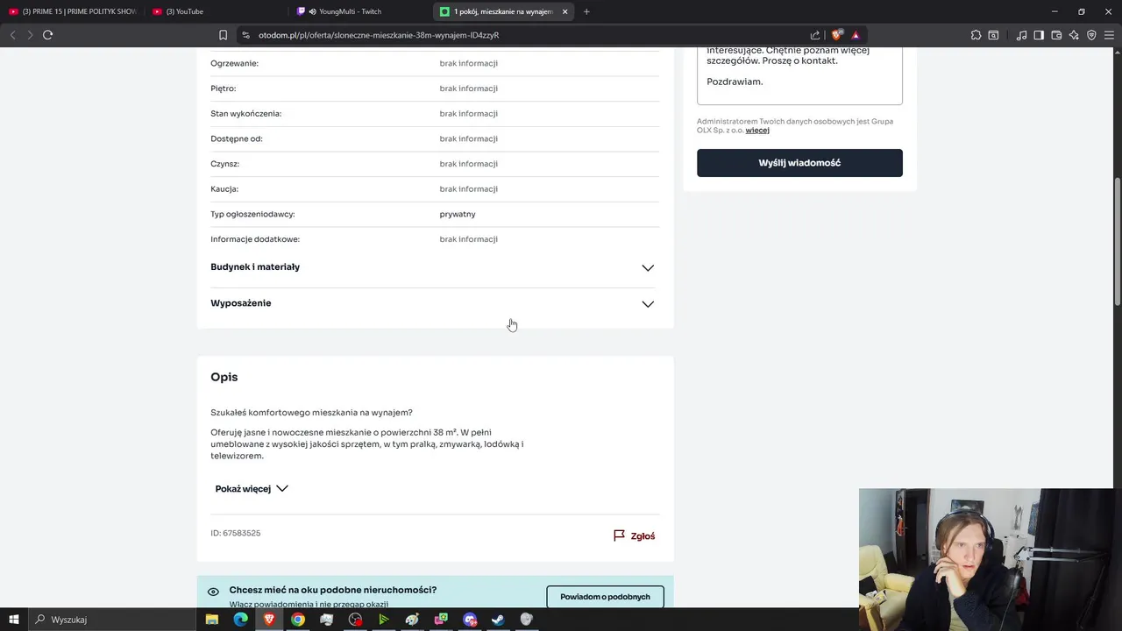Open Discord from taskbar
The width and height of the screenshot is (1122, 631).
[470, 620]
